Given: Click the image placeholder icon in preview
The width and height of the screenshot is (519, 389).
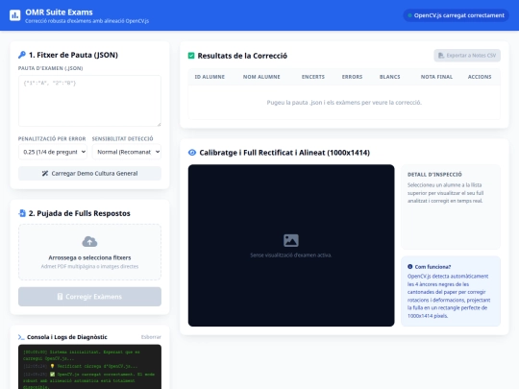Looking at the screenshot, I should pos(291,240).
